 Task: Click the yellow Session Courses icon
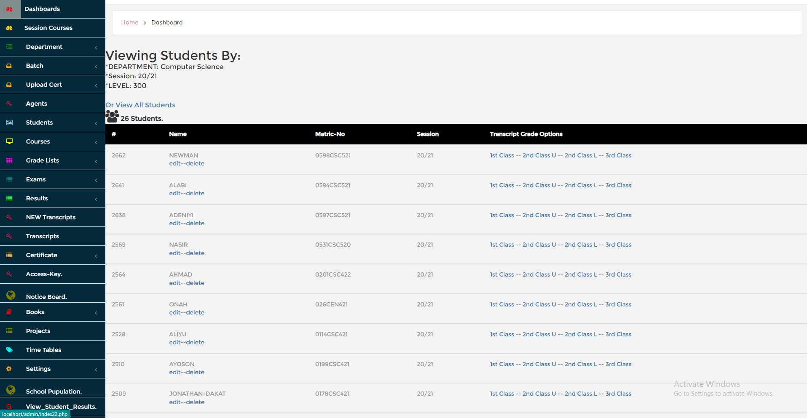(9, 28)
